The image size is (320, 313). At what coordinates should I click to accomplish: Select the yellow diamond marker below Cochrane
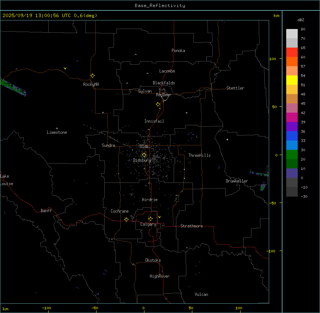[126, 219]
